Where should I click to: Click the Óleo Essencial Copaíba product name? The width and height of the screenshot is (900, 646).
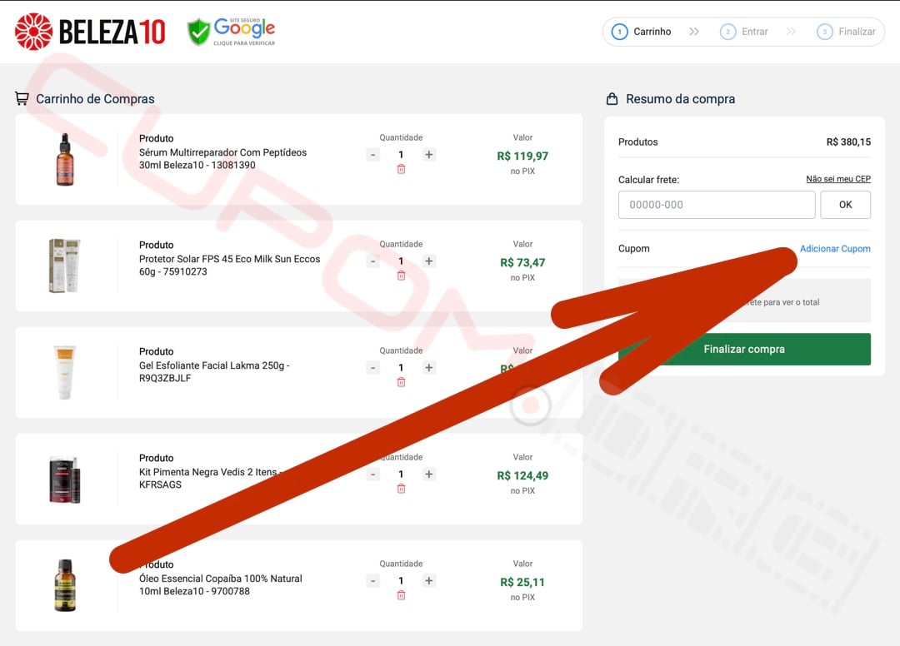coord(220,585)
